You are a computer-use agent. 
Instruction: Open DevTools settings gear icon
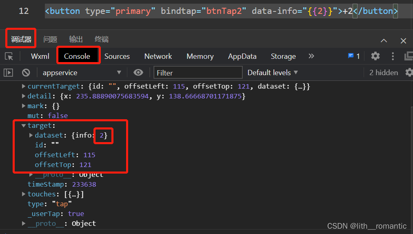point(375,56)
